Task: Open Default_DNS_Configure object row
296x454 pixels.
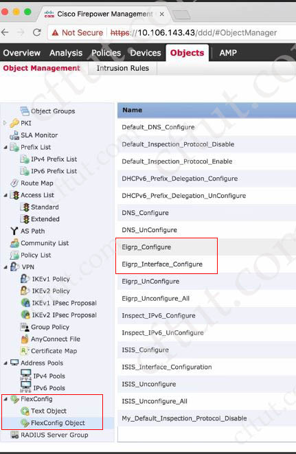Action: point(207,127)
